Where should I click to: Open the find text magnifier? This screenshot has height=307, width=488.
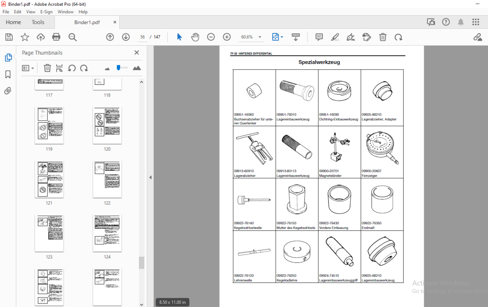coord(73,37)
